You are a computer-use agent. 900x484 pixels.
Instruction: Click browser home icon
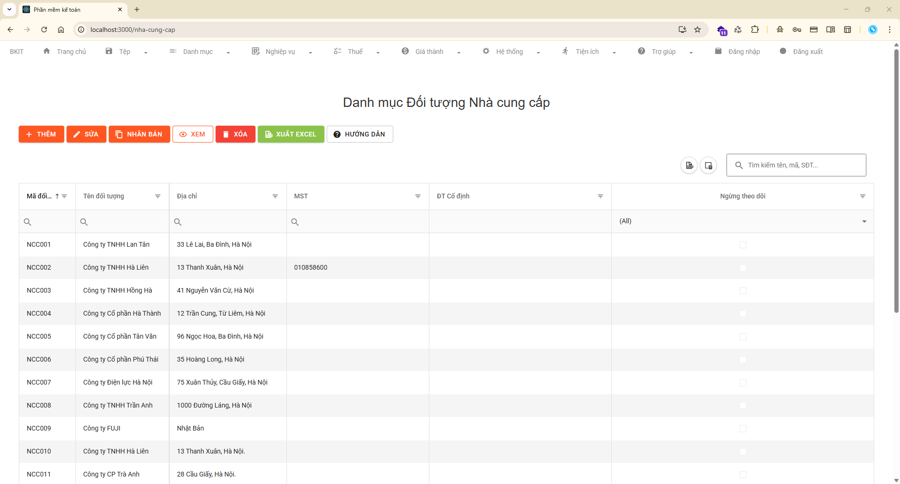coord(61,30)
